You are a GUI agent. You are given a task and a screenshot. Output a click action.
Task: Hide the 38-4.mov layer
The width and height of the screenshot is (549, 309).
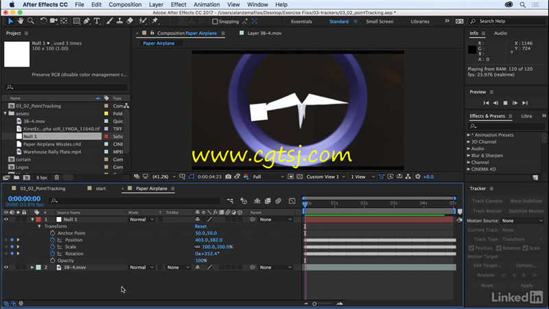click(x=6, y=267)
